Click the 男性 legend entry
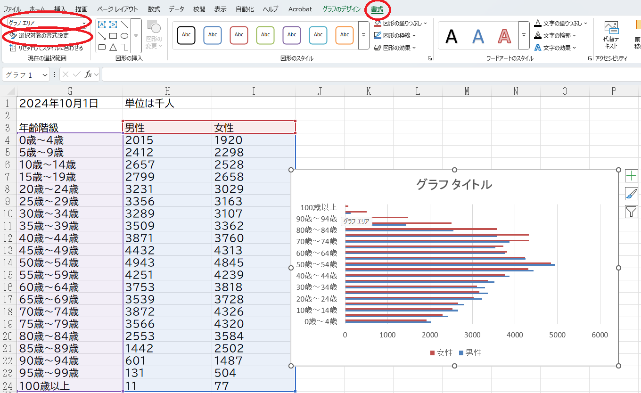 tap(470, 353)
